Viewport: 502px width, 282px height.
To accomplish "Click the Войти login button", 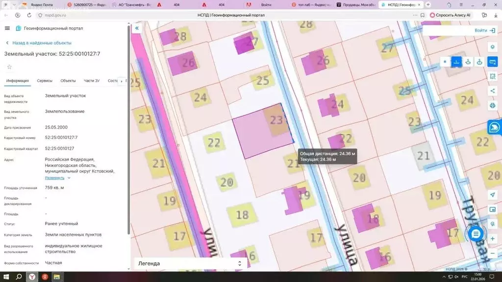I will (484, 30).
